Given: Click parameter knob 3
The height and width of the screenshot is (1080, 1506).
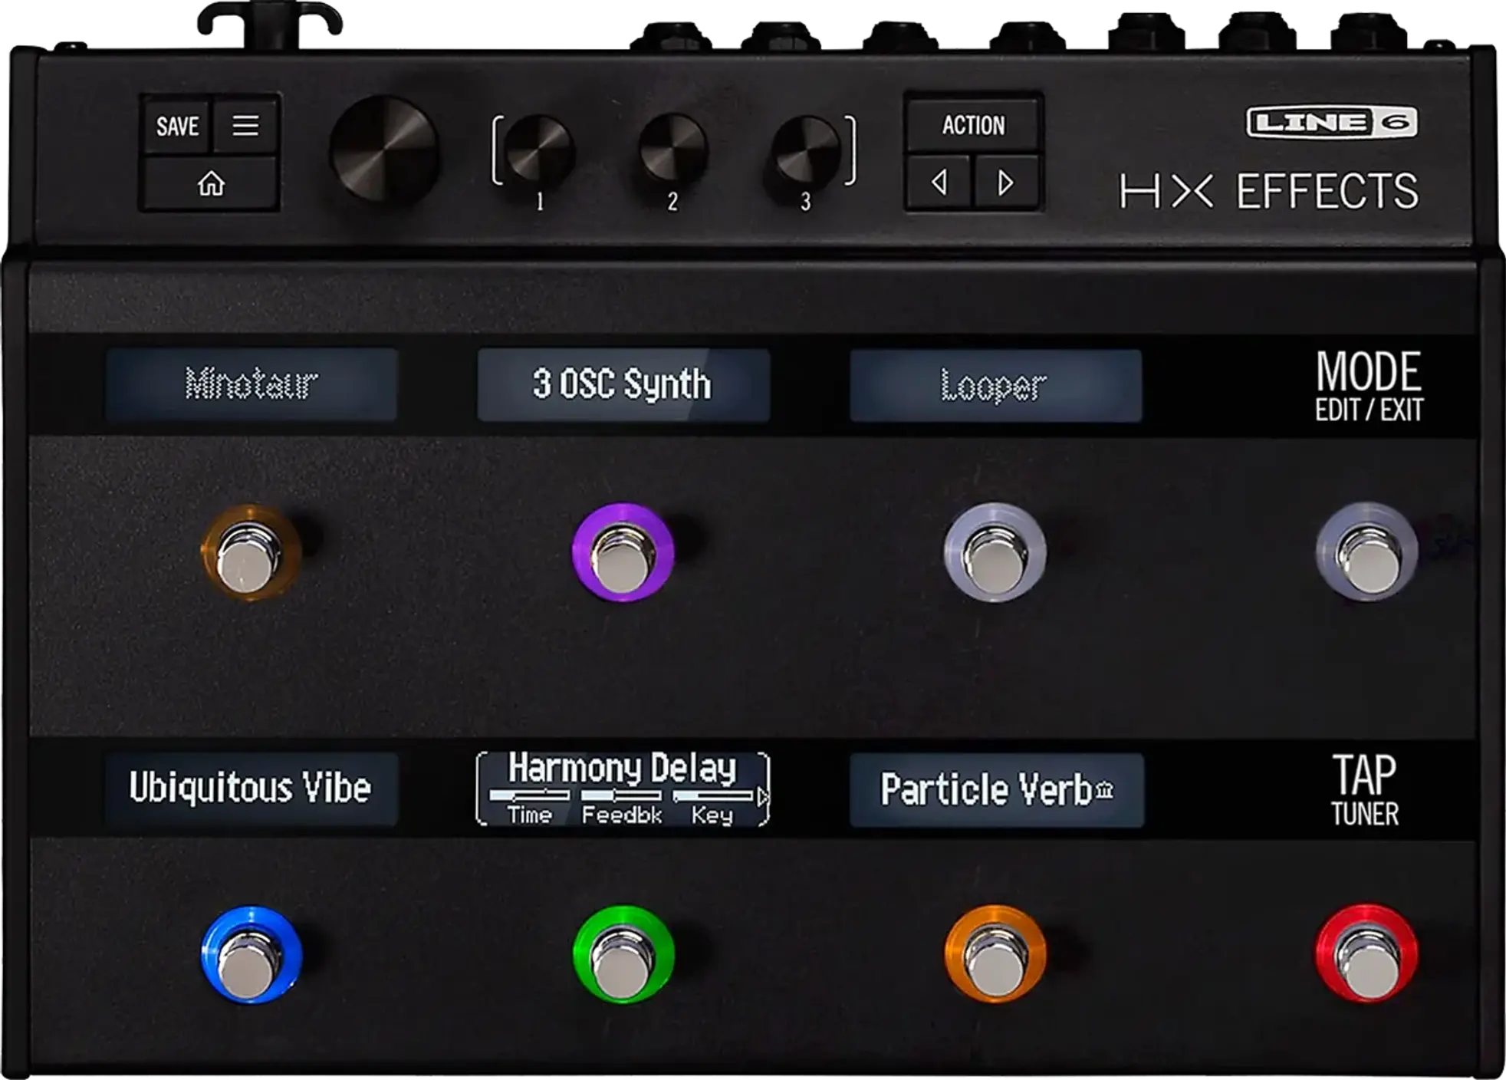Looking at the screenshot, I should tap(805, 150).
